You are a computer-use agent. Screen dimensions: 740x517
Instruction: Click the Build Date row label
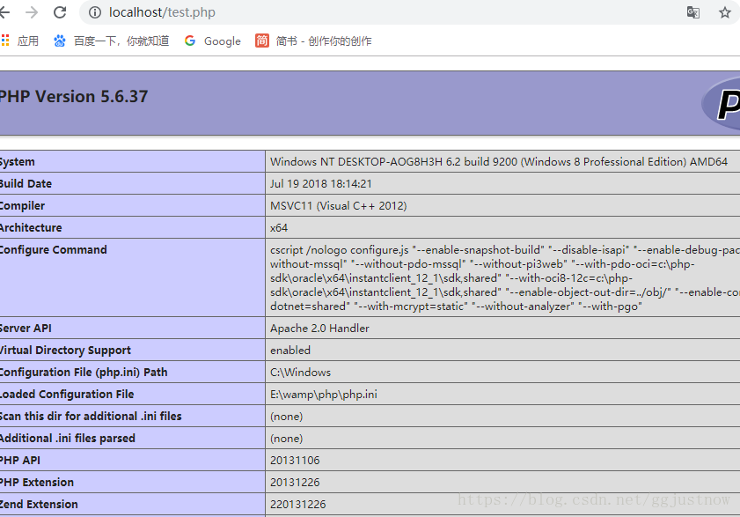[x=26, y=184]
